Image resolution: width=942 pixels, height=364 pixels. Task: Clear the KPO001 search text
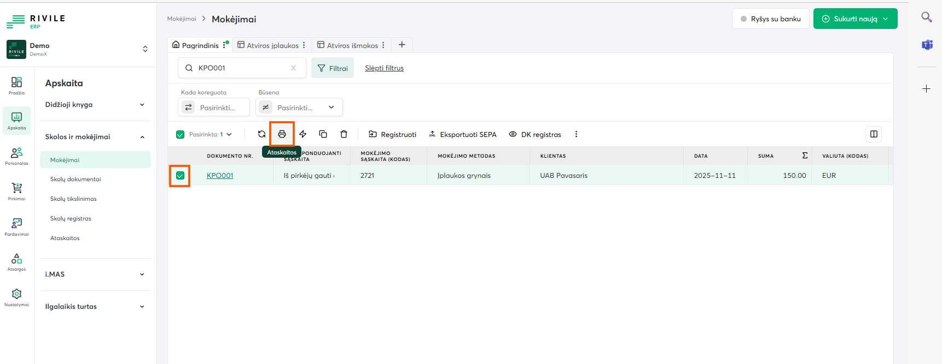pyautogui.click(x=293, y=68)
